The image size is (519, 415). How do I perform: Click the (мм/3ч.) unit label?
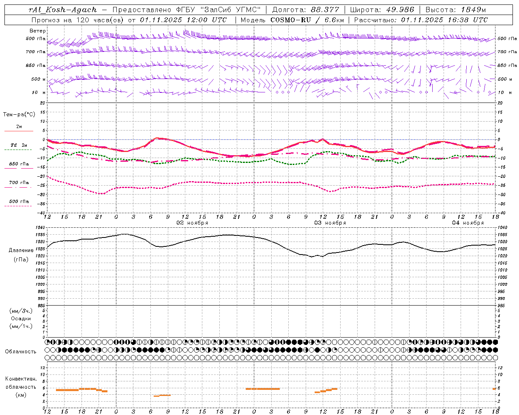(21, 311)
